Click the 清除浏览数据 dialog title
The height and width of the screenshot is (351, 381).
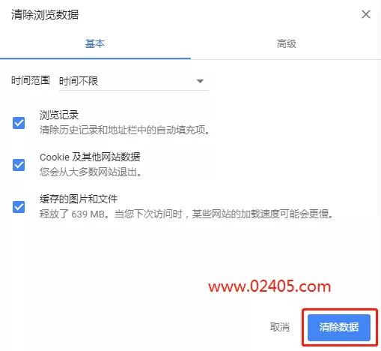45,14
